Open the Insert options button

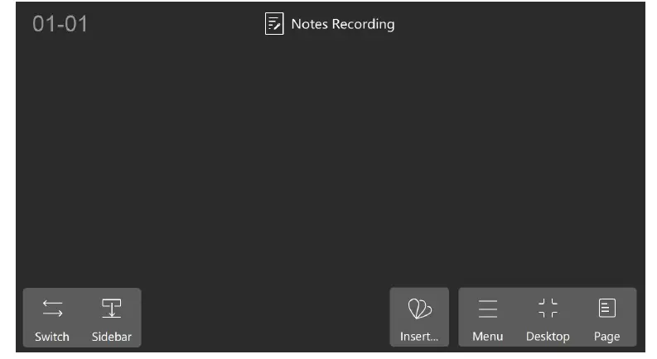pyautogui.click(x=419, y=318)
